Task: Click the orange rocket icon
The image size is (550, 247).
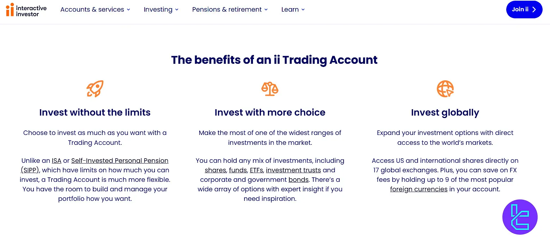Action: tap(95, 89)
